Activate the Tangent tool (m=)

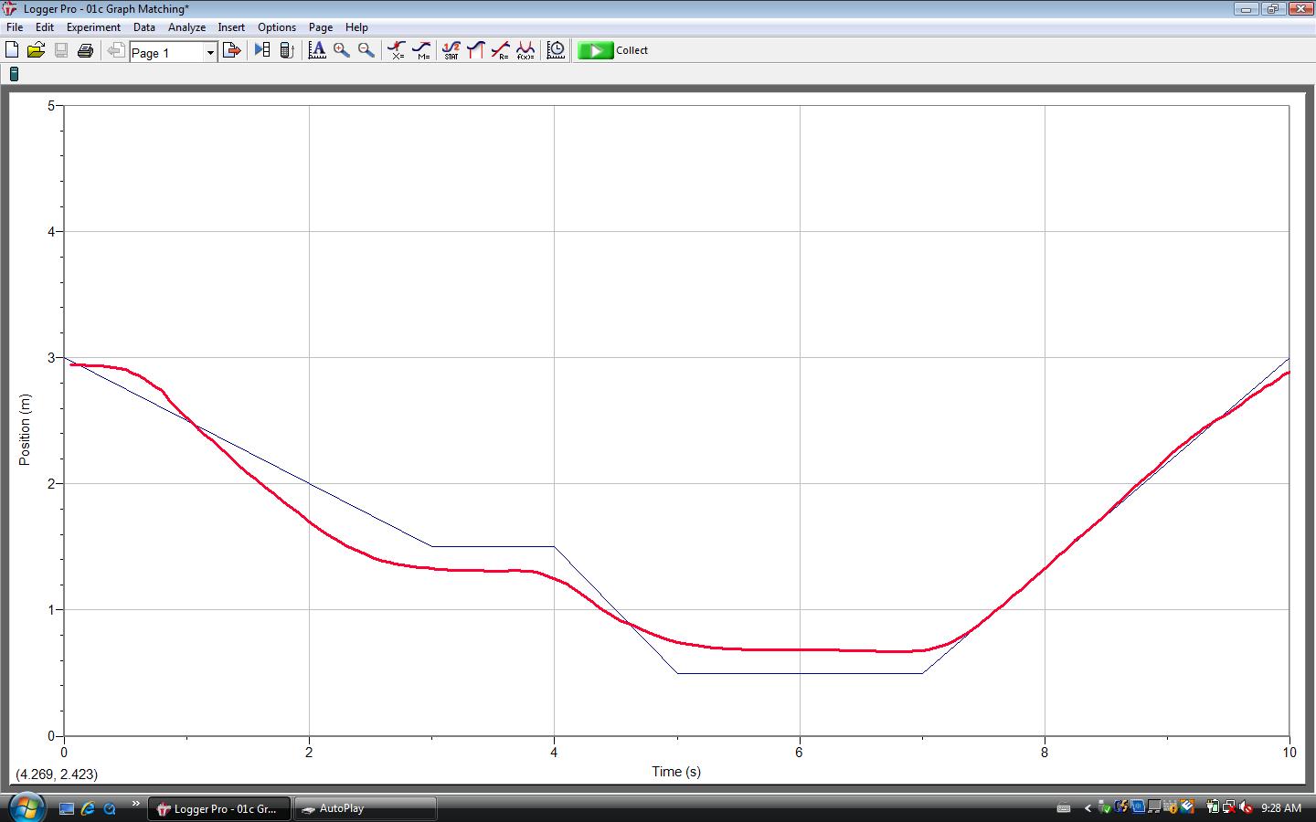421,50
